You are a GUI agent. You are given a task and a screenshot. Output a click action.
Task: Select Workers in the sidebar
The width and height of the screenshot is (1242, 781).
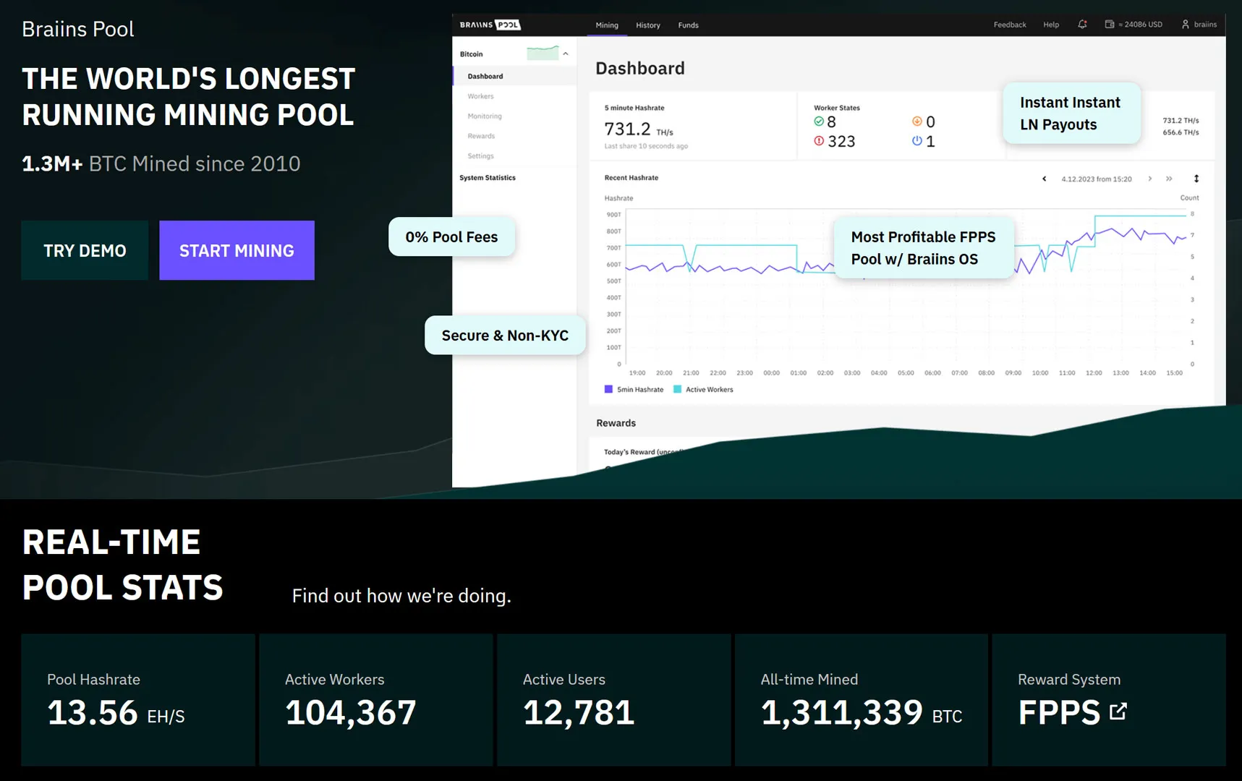[x=480, y=96]
